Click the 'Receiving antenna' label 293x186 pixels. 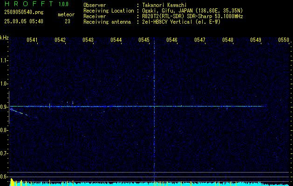coord(107,22)
